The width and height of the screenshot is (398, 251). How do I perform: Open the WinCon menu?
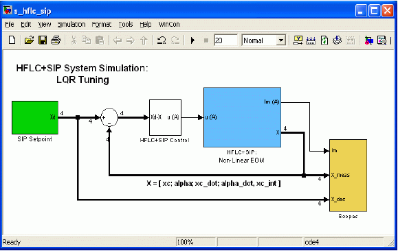coord(169,24)
